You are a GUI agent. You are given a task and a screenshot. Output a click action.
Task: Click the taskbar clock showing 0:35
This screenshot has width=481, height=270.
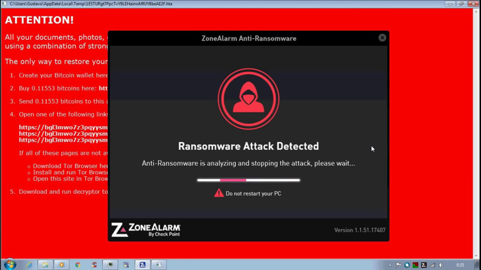pos(460,265)
